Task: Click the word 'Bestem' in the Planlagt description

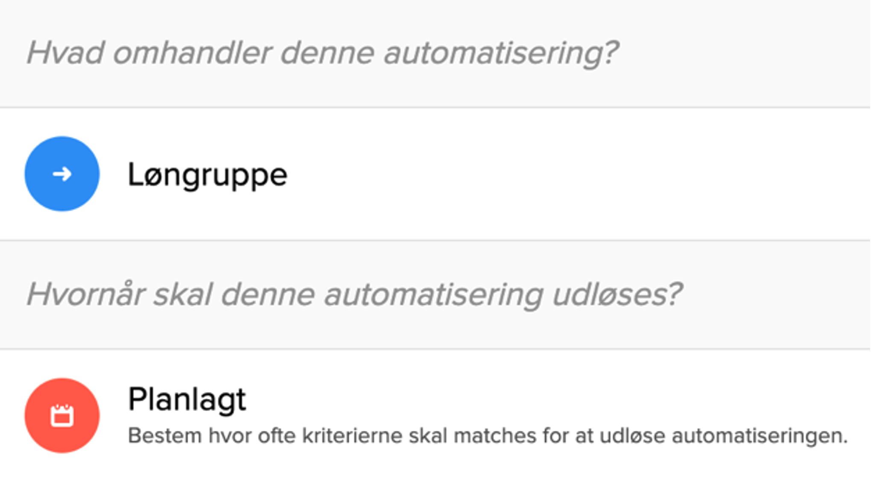Action: 165,436
